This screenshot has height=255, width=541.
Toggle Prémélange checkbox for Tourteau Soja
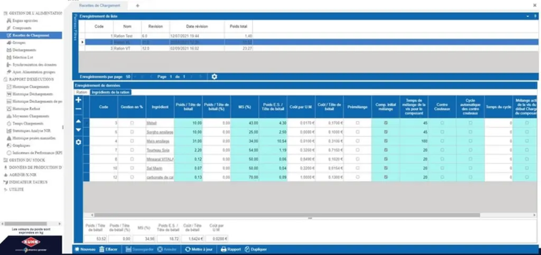[x=358, y=149]
